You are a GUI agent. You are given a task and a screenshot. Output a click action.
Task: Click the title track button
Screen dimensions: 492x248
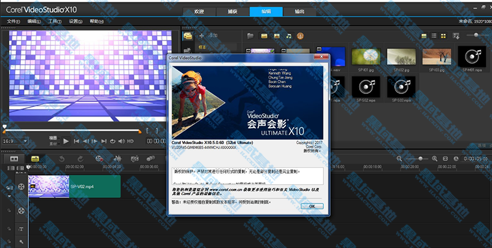(21, 229)
